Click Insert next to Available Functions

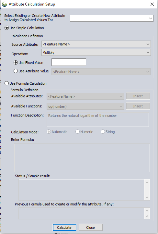[x=138, y=106]
